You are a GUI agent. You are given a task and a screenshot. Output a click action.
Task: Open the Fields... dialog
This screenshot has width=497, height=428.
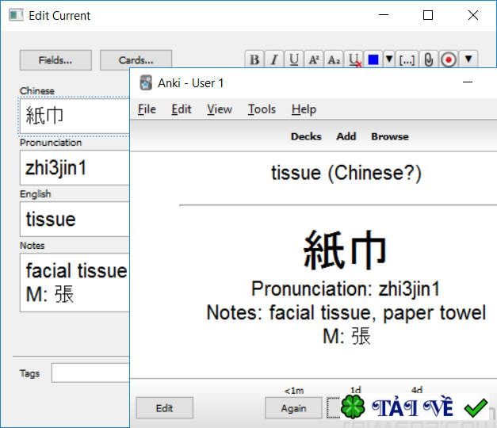(55, 60)
